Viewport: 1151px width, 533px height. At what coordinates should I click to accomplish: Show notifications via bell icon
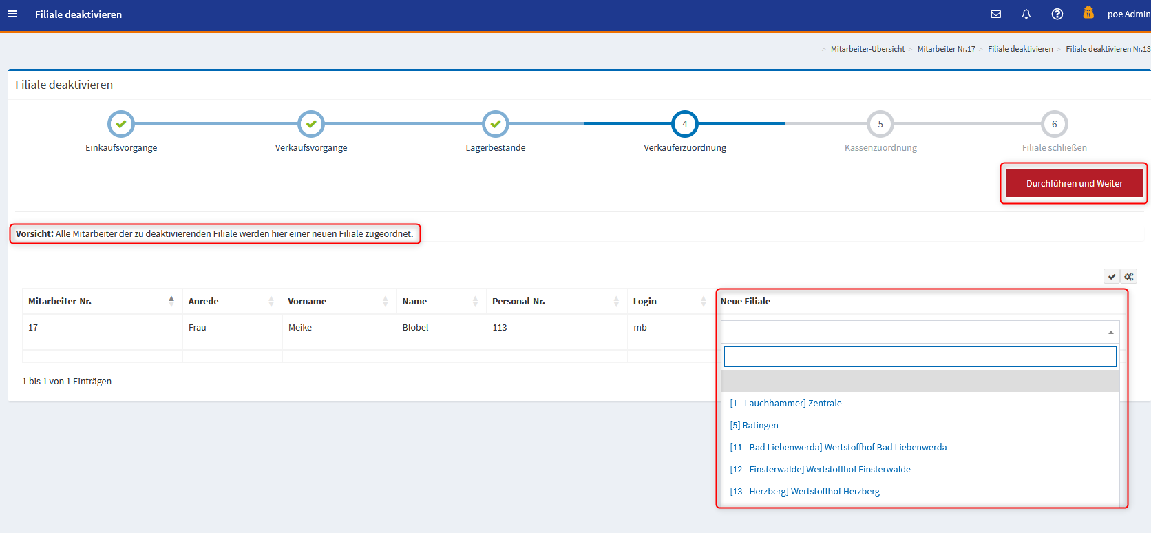pos(1026,14)
